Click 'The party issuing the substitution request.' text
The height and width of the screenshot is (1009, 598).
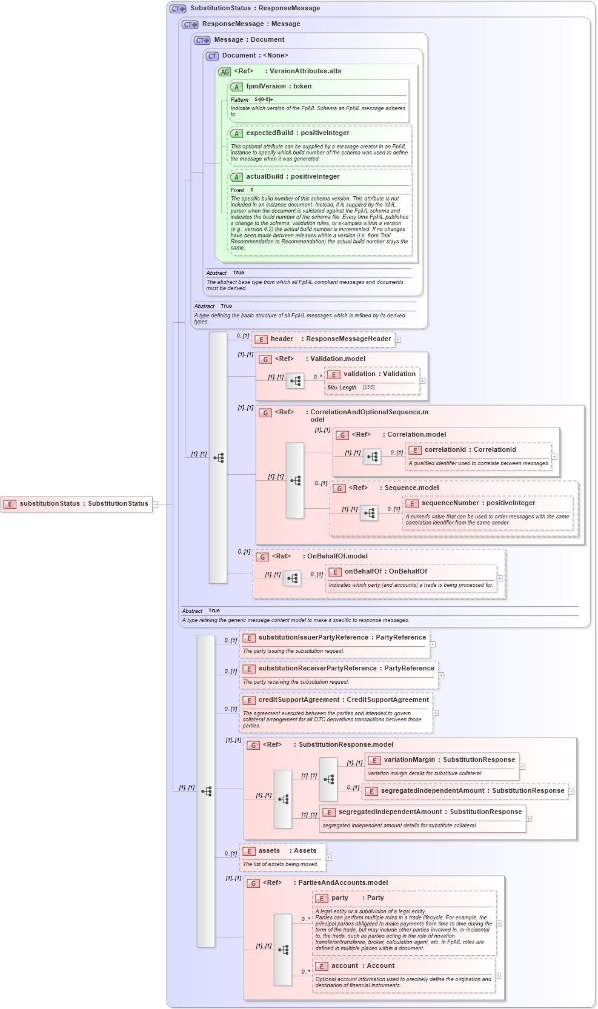293,651
